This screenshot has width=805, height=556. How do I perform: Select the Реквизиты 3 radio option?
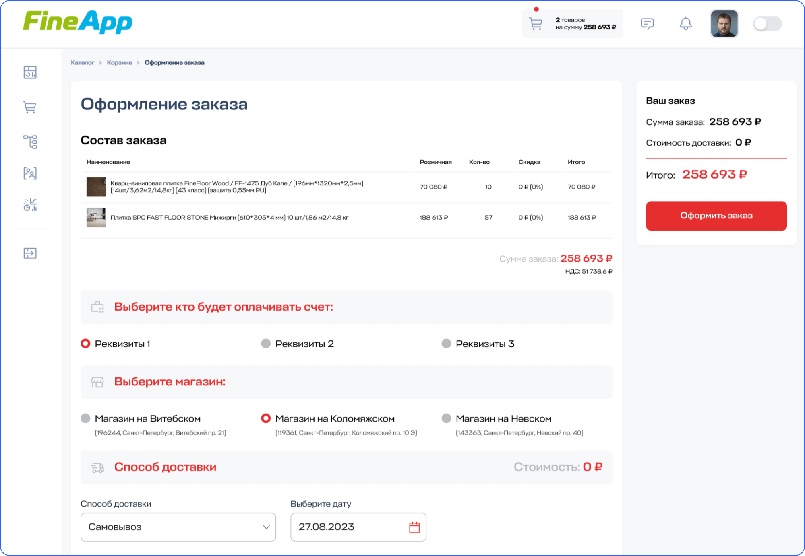(446, 344)
